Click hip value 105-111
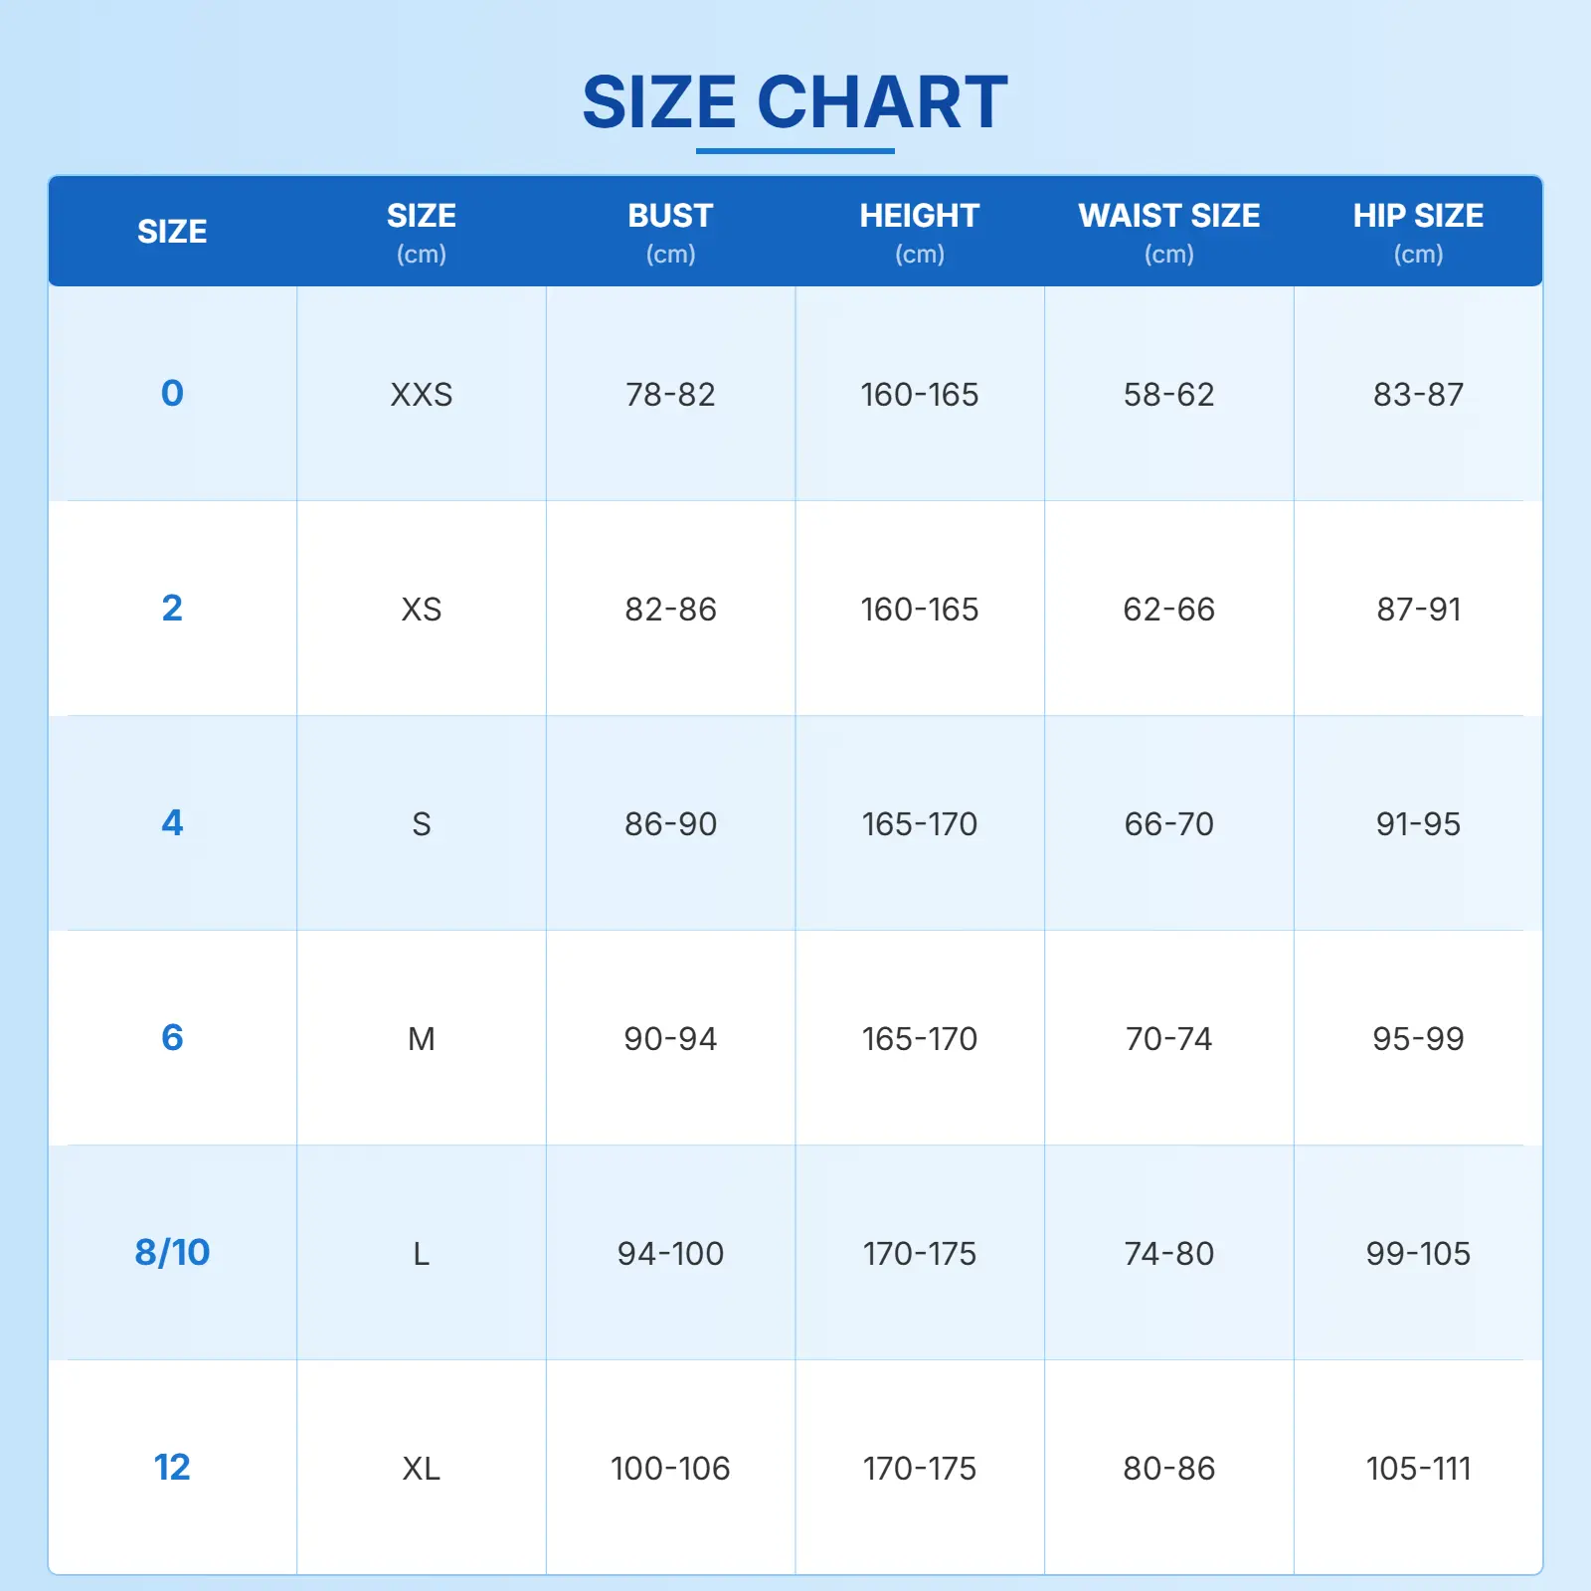This screenshot has width=1591, height=1591. click(x=1418, y=1469)
